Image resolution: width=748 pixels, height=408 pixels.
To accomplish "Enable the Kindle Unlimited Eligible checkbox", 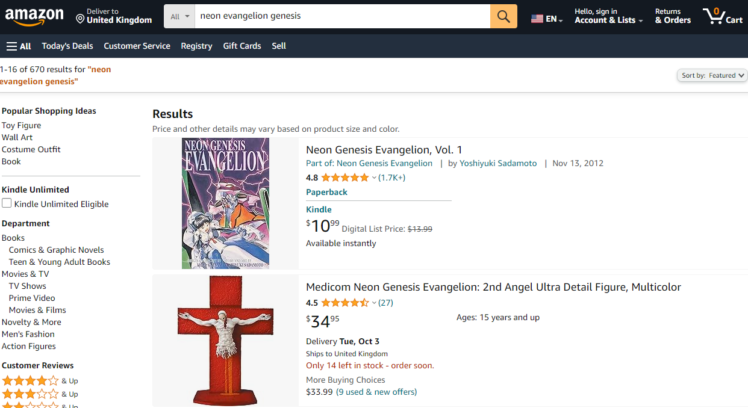I will pos(7,203).
